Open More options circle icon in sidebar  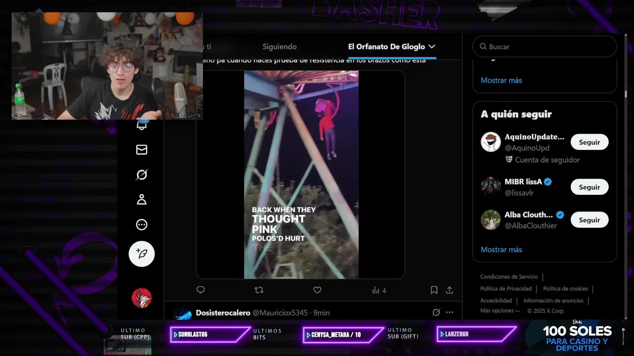[142, 224]
